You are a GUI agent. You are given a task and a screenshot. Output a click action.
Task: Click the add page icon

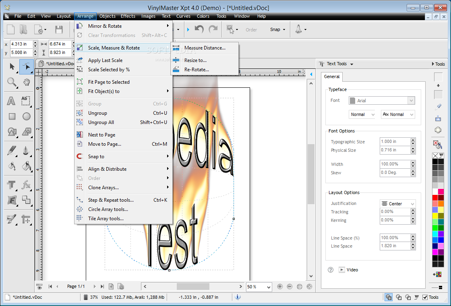tap(111, 286)
